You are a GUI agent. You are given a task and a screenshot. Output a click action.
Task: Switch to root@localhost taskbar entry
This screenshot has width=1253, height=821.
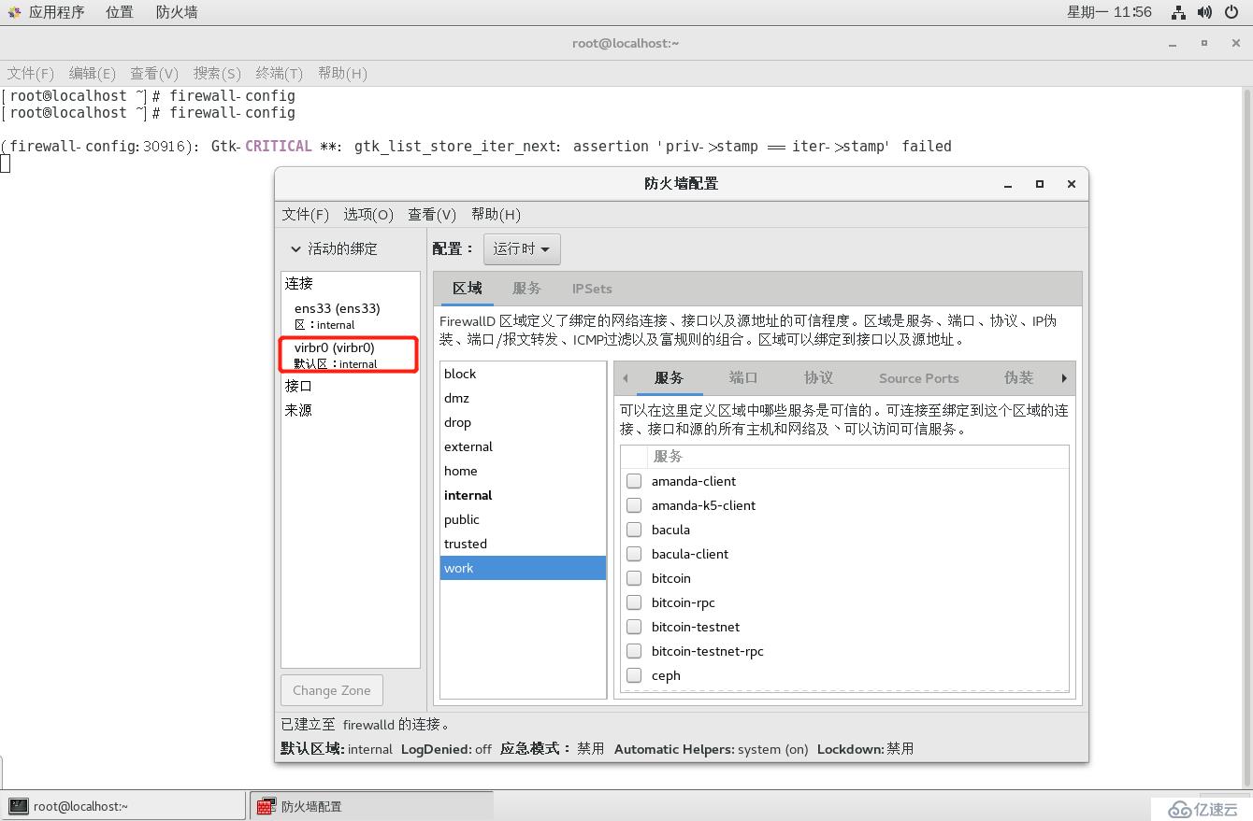[x=123, y=806]
